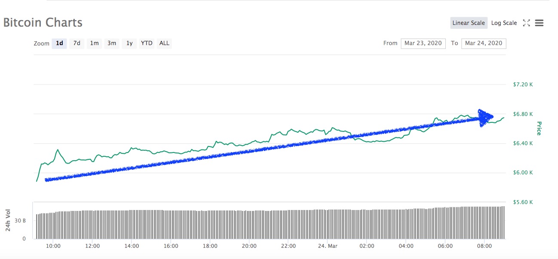Click the 12:00 time axis label
The image size is (558, 259).
[x=92, y=246]
